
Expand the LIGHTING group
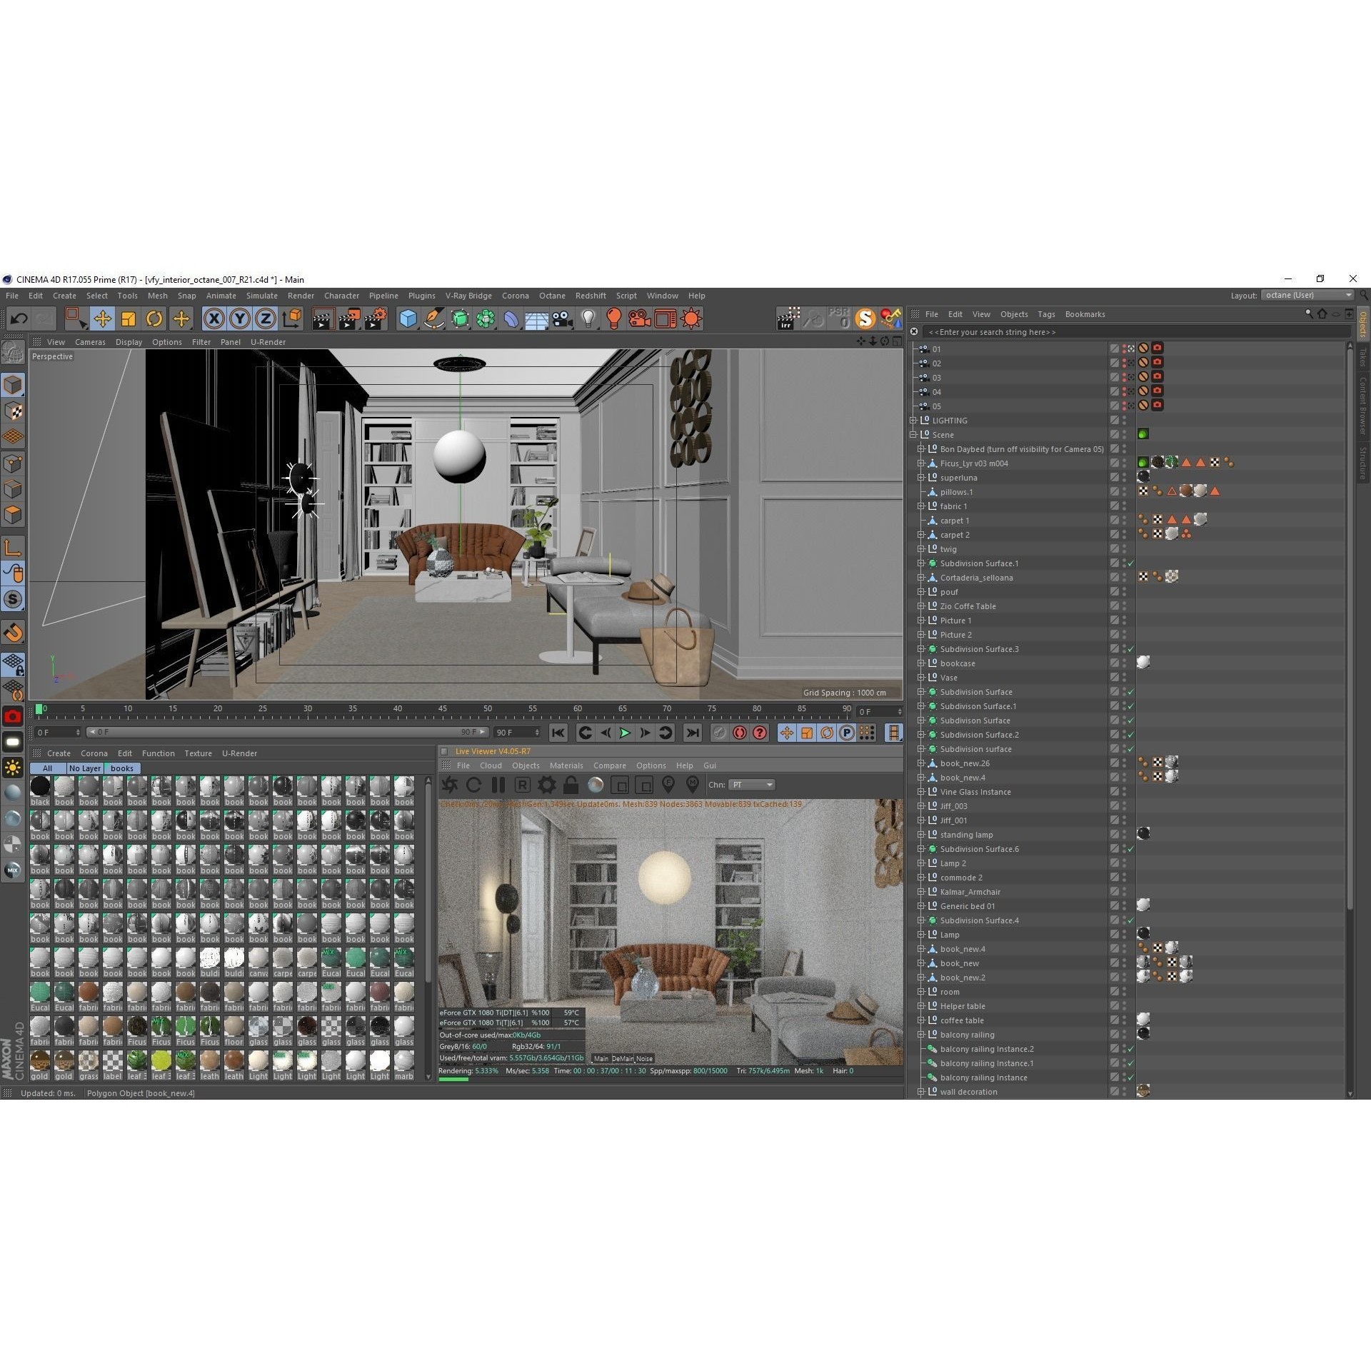(x=913, y=421)
